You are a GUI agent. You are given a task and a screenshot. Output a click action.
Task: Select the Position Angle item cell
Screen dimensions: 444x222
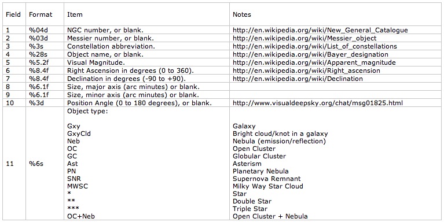click(x=146, y=103)
